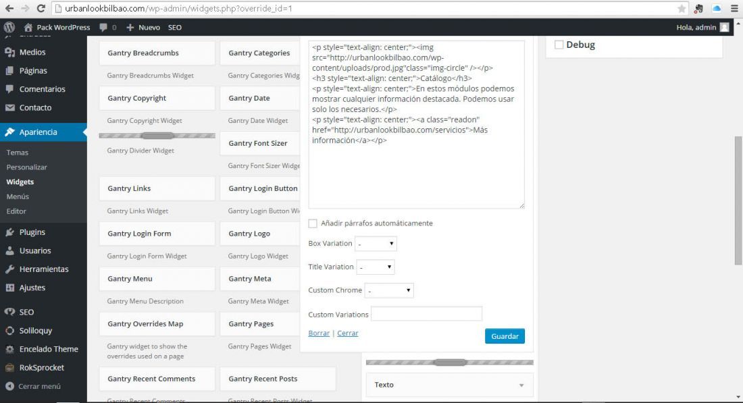Click the home icon for Pack WordPress
743x403 pixels.
click(x=28, y=28)
